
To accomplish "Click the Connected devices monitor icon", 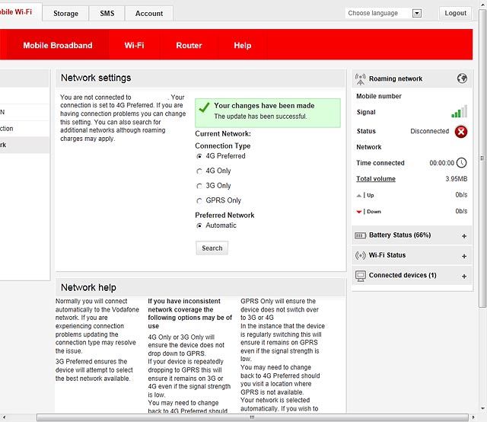I will (x=360, y=276).
